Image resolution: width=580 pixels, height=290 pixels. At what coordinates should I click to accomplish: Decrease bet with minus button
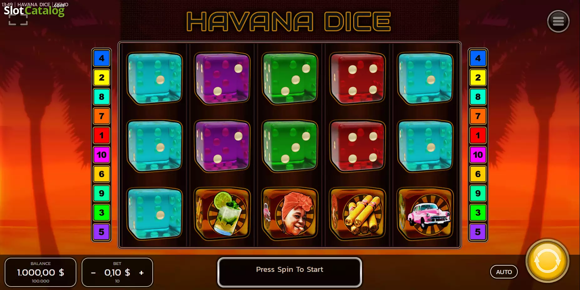(93, 273)
